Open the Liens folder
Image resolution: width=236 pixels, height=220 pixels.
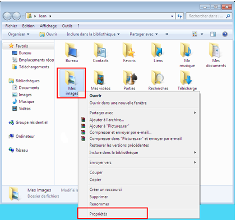(x=158, y=53)
